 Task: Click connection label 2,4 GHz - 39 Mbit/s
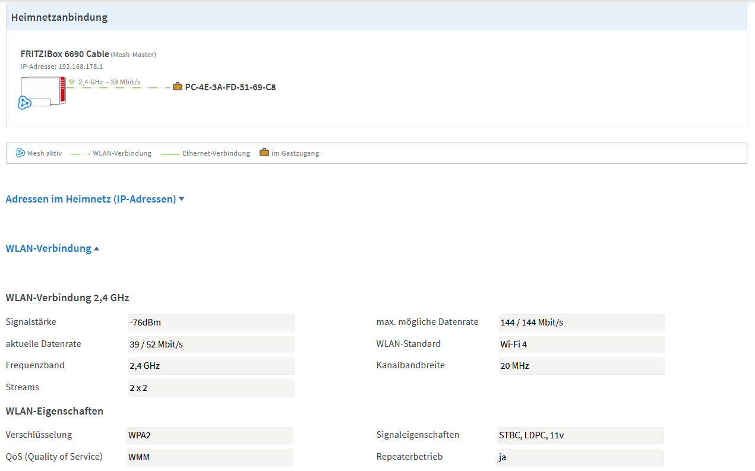[109, 82]
